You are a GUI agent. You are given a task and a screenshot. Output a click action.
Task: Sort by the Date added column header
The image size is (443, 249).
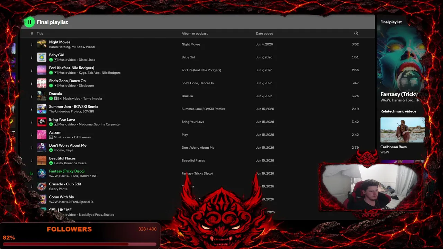pos(264,34)
